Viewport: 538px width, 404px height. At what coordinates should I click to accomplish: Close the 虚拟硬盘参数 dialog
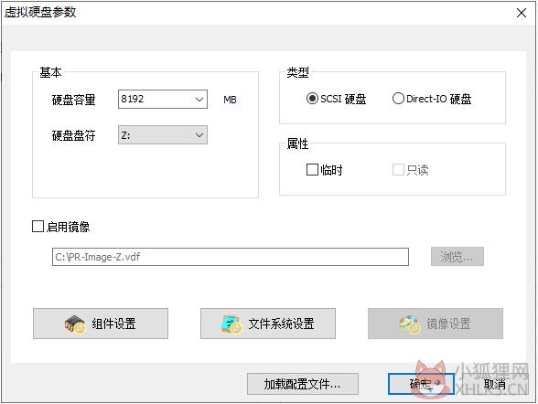522,13
